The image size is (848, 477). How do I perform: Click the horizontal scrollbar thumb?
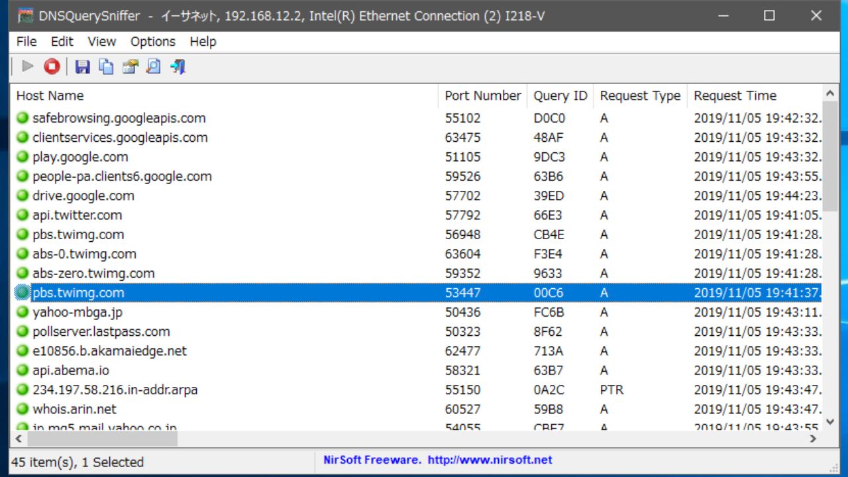[102, 439]
